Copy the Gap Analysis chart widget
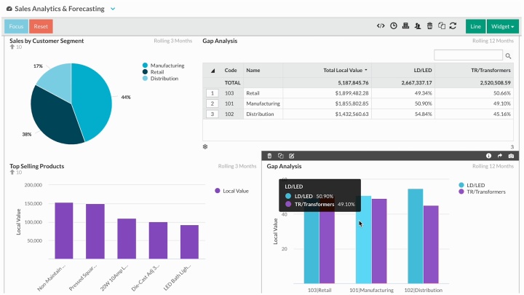This screenshot has height=295, width=524. click(x=281, y=156)
